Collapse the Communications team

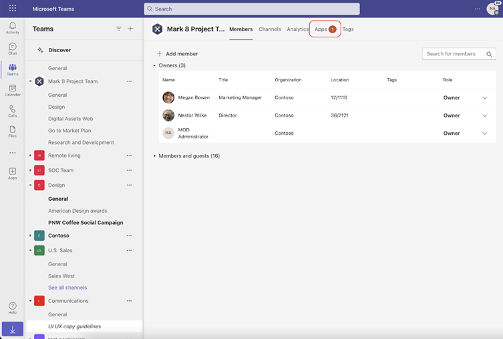31,301
